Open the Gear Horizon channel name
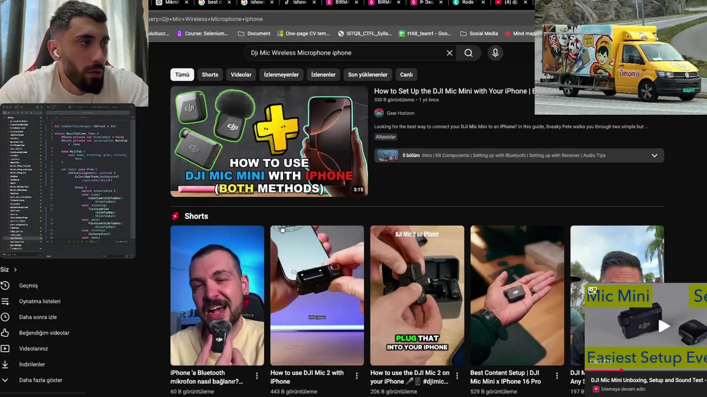The width and height of the screenshot is (707, 397). tap(400, 113)
